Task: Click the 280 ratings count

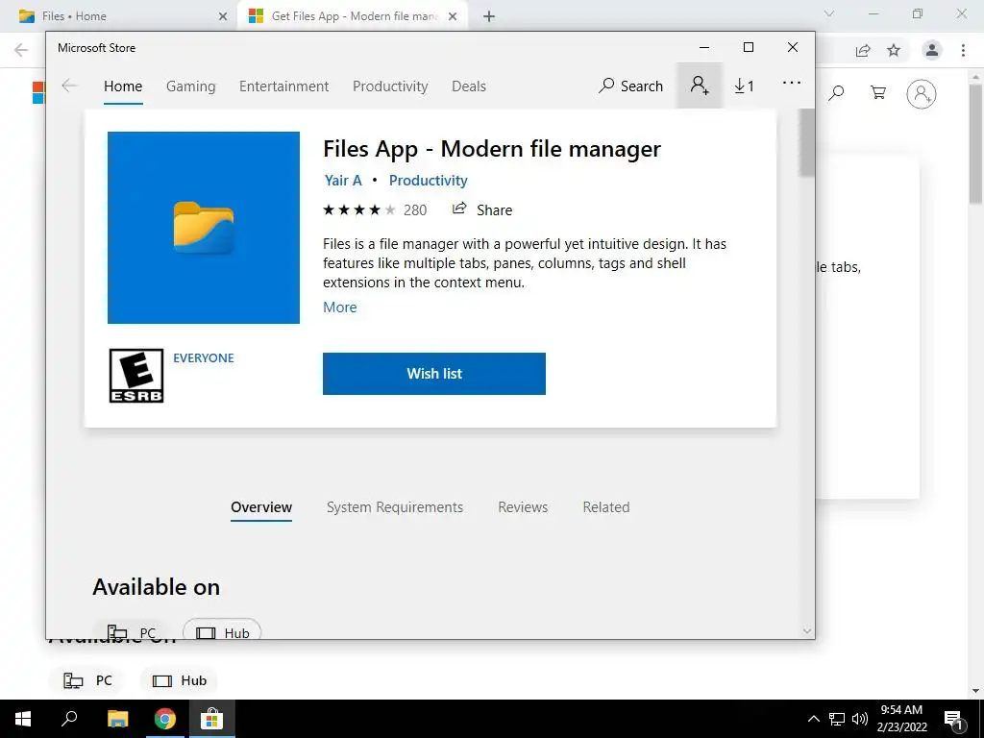Action: point(415,210)
